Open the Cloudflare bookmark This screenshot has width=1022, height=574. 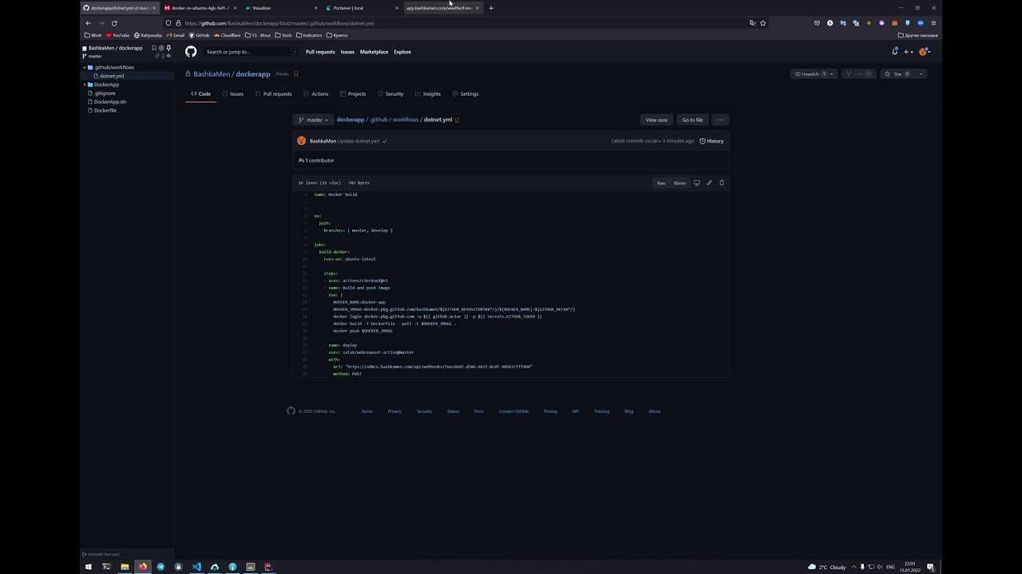tap(227, 35)
